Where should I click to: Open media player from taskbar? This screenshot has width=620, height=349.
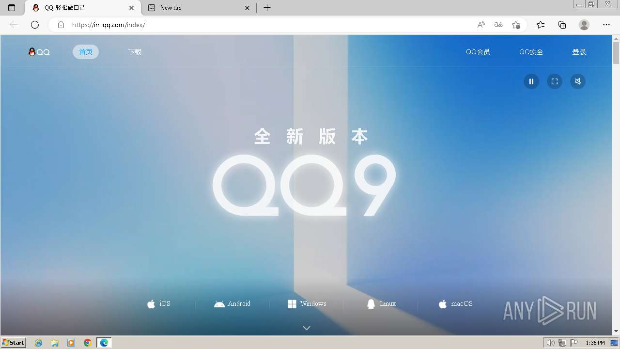point(71,343)
